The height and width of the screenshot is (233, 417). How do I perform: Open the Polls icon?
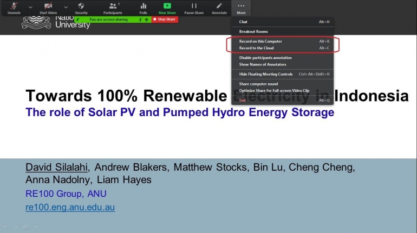(144, 6)
